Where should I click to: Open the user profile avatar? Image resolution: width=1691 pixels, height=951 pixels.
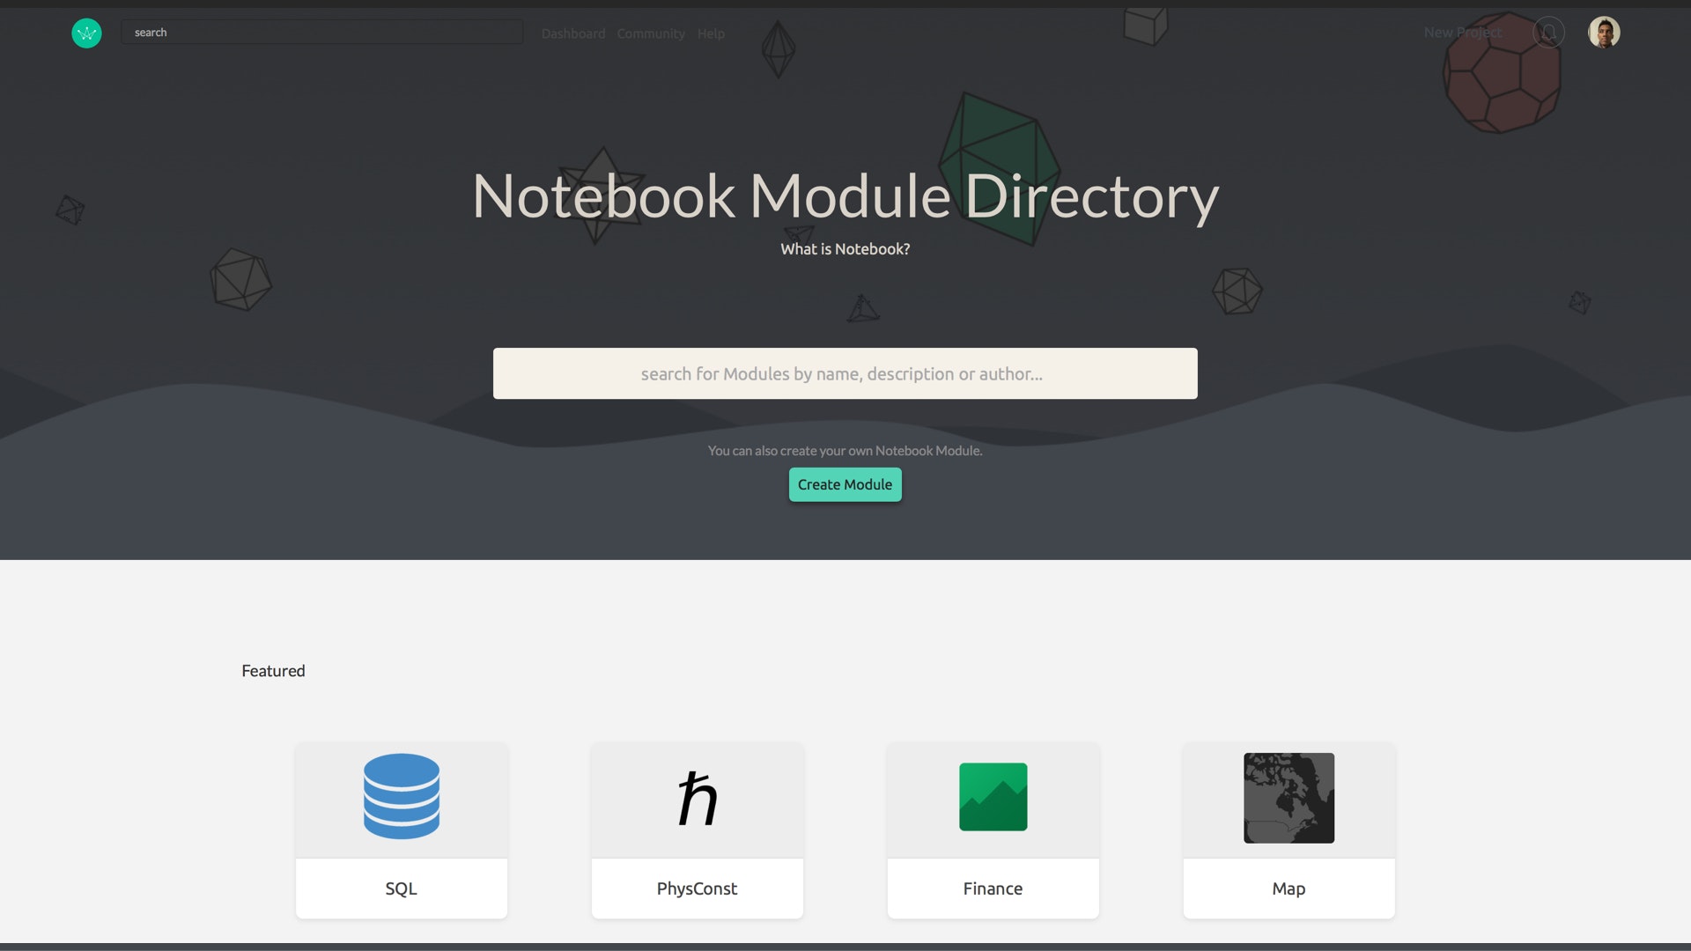(1604, 33)
